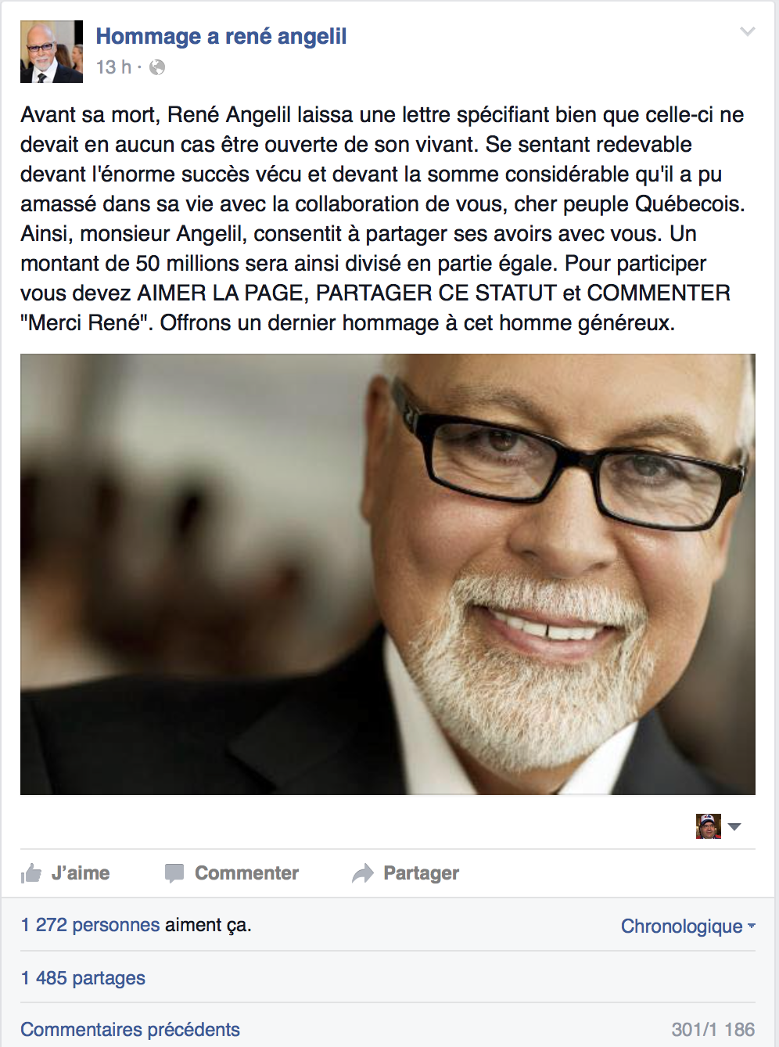Load Commentaires précédents
The height and width of the screenshot is (1047, 779).
pos(130,1030)
